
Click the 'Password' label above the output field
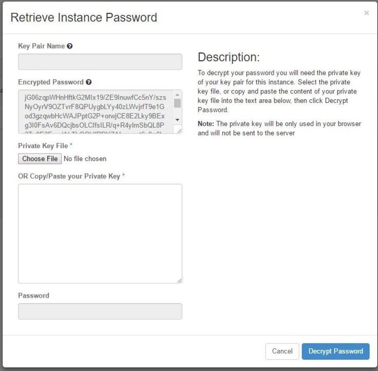coord(34,296)
